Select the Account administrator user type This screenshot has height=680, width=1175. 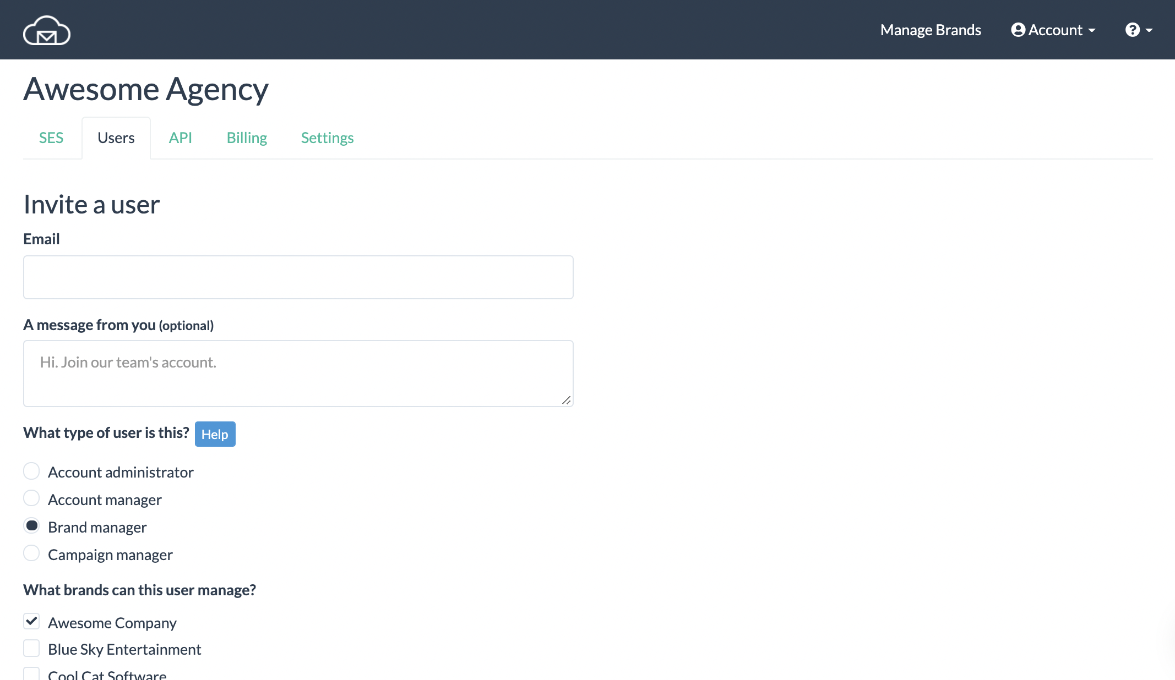click(31, 471)
